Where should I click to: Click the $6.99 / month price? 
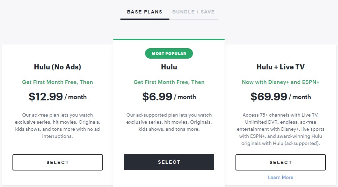(169, 96)
